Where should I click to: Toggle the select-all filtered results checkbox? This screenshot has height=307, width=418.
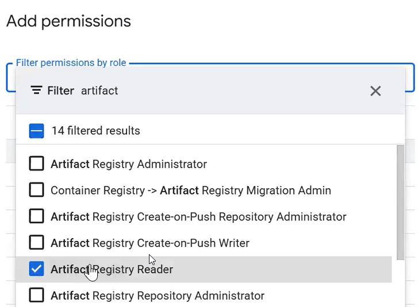(x=36, y=131)
